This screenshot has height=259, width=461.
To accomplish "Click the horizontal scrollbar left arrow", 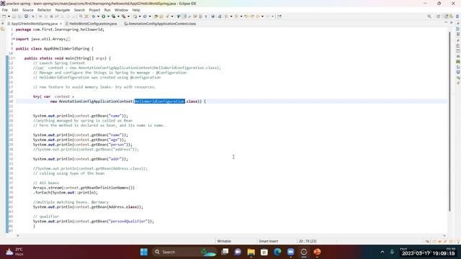I will [x=17, y=235].
